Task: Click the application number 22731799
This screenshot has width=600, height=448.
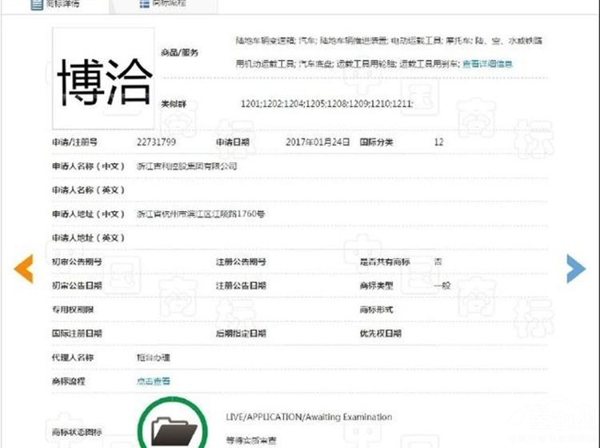Action: point(157,142)
